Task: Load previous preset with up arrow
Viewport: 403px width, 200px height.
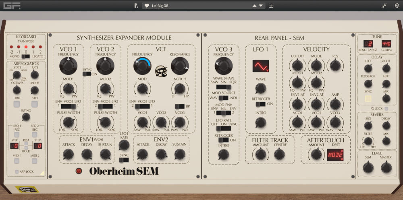Action: (254, 6)
